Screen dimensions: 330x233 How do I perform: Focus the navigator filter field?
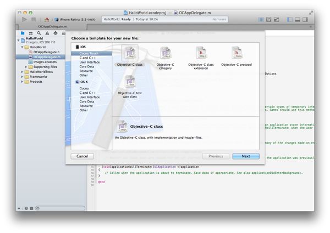[60, 208]
